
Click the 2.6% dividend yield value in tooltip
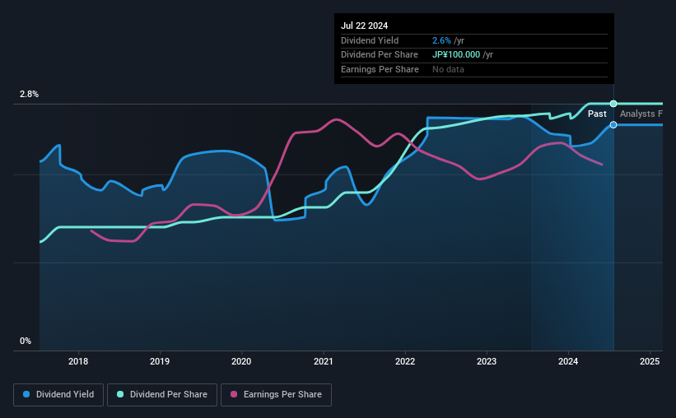click(x=441, y=40)
